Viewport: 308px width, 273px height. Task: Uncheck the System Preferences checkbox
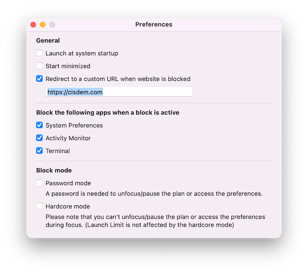click(39, 125)
